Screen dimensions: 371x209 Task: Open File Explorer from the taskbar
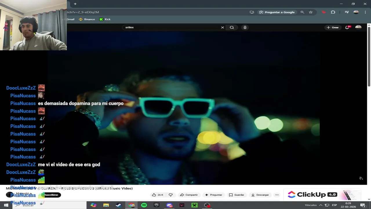[x=106, y=205]
